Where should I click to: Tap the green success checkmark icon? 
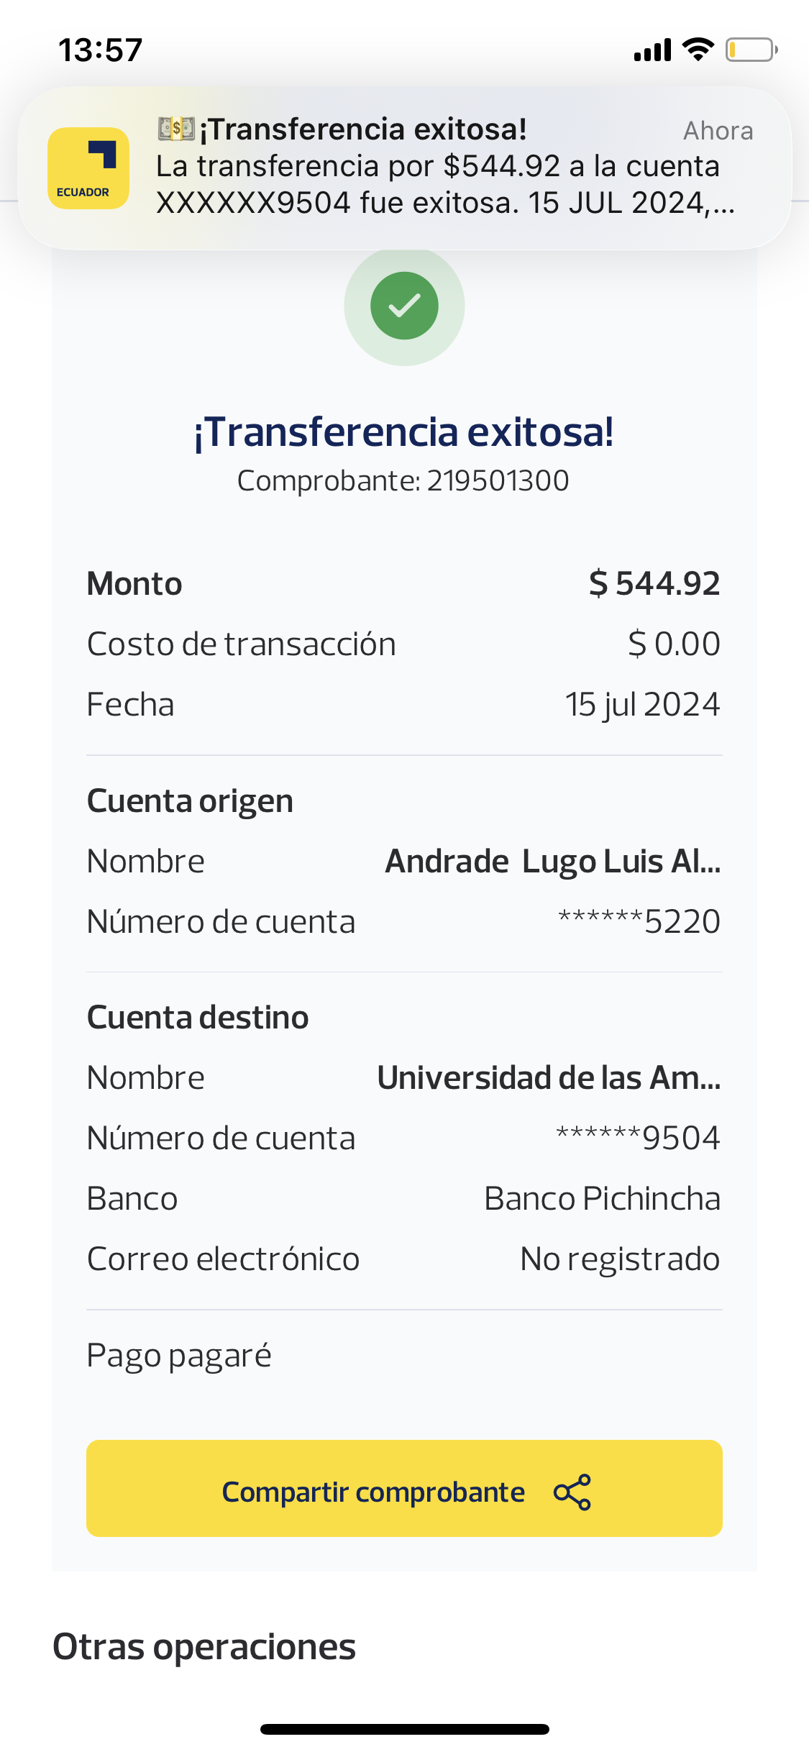pos(404,306)
